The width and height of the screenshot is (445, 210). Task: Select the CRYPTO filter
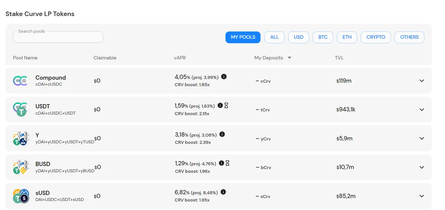(376, 37)
